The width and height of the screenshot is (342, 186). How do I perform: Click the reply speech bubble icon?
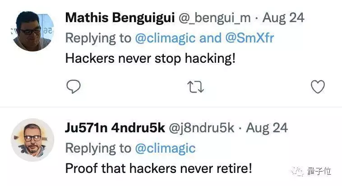73,86
